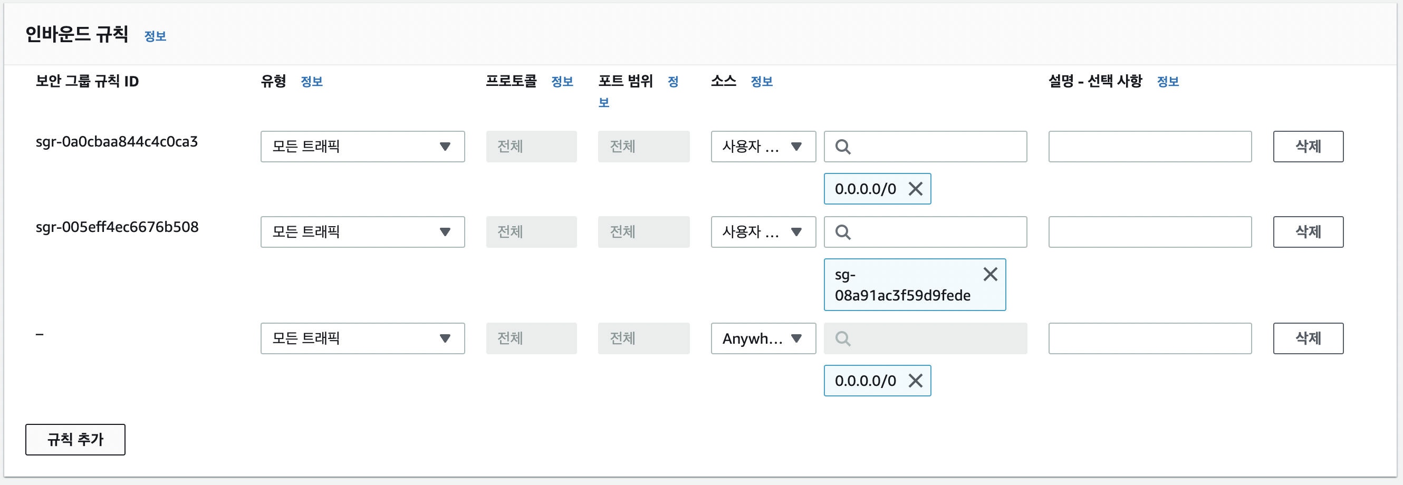Select rule ID text sgr-0a0cbaa844c4c0ca3

tap(117, 142)
